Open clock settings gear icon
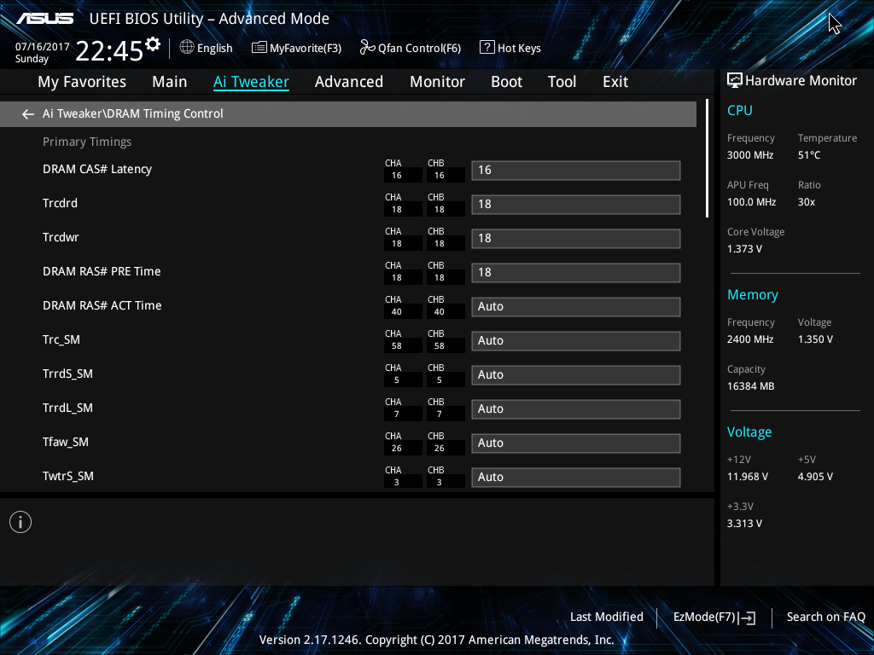The image size is (874, 655). click(153, 44)
